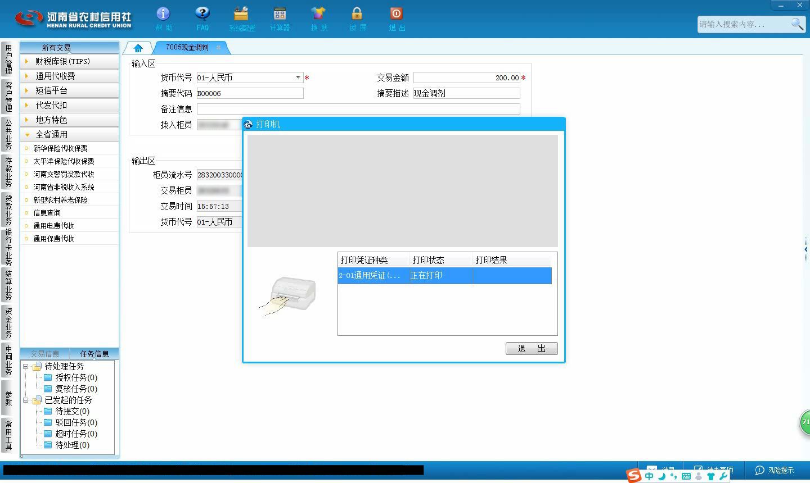Open the 用户管理 side tab
Screen dimensions: 810x483
click(x=8, y=60)
